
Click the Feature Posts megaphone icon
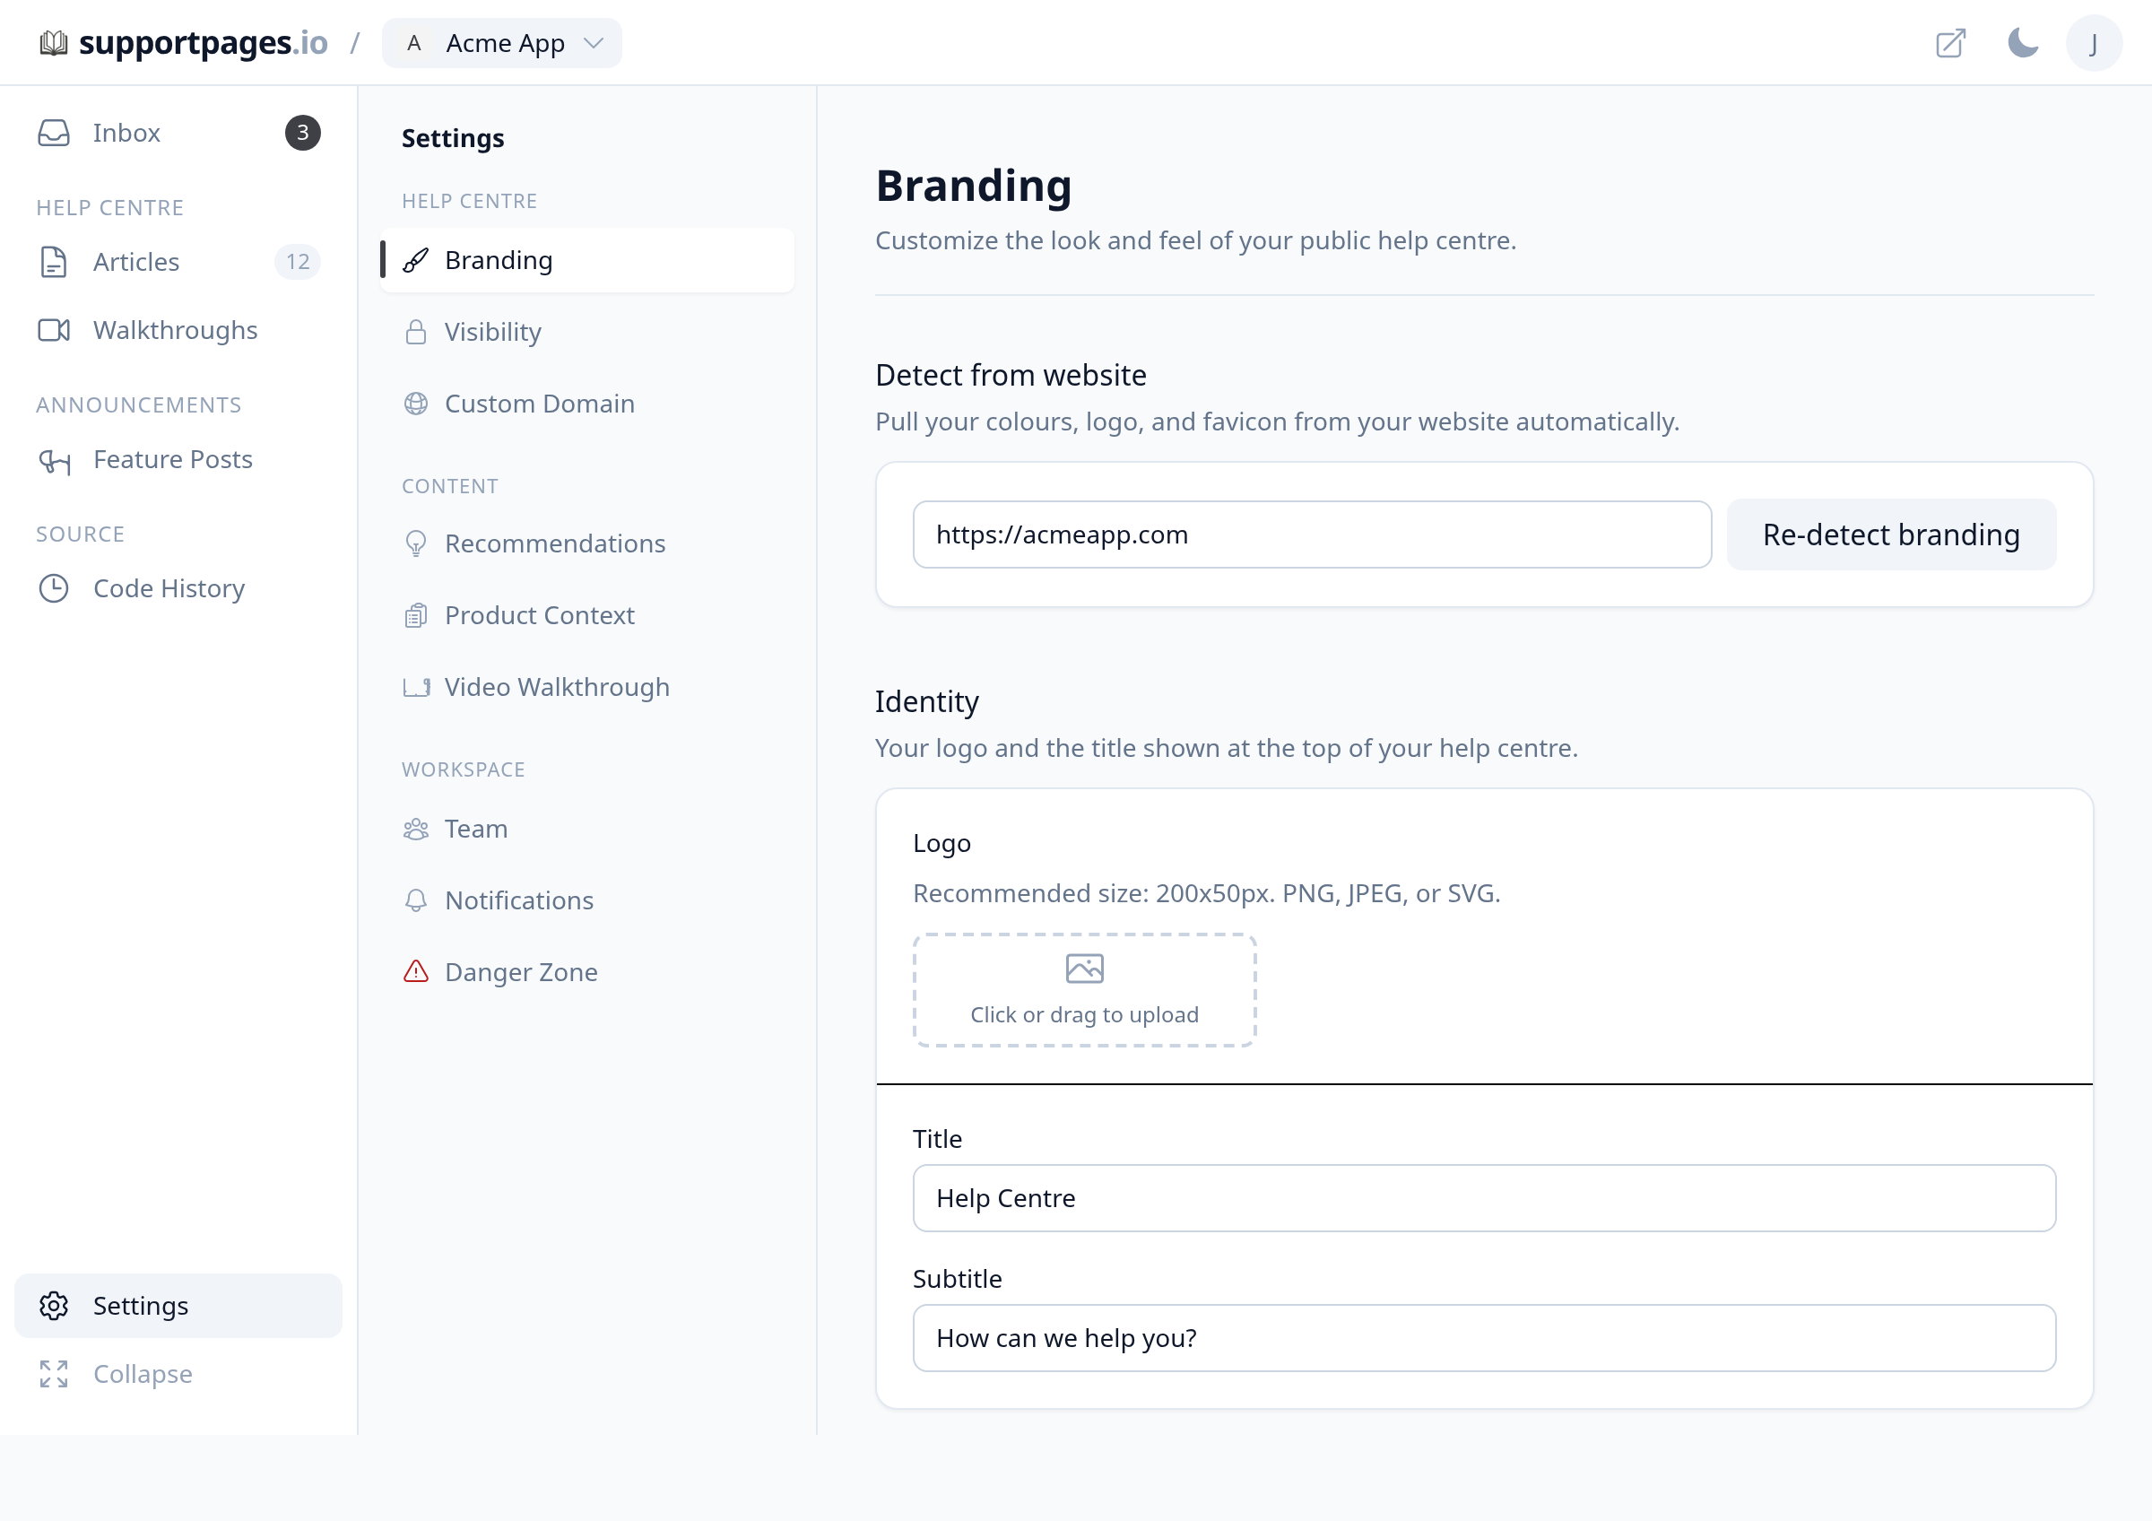click(x=54, y=460)
